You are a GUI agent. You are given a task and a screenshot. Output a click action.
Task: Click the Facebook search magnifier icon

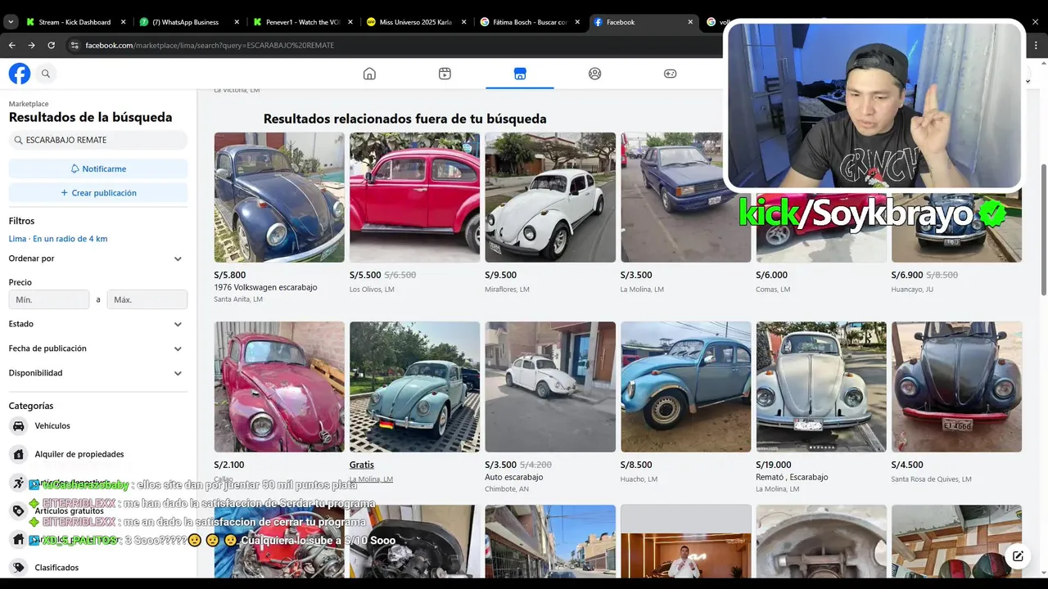[x=46, y=74]
